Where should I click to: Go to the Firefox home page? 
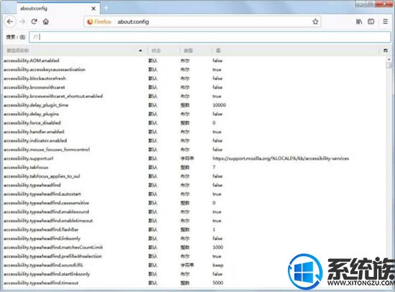pyautogui.click(x=46, y=22)
